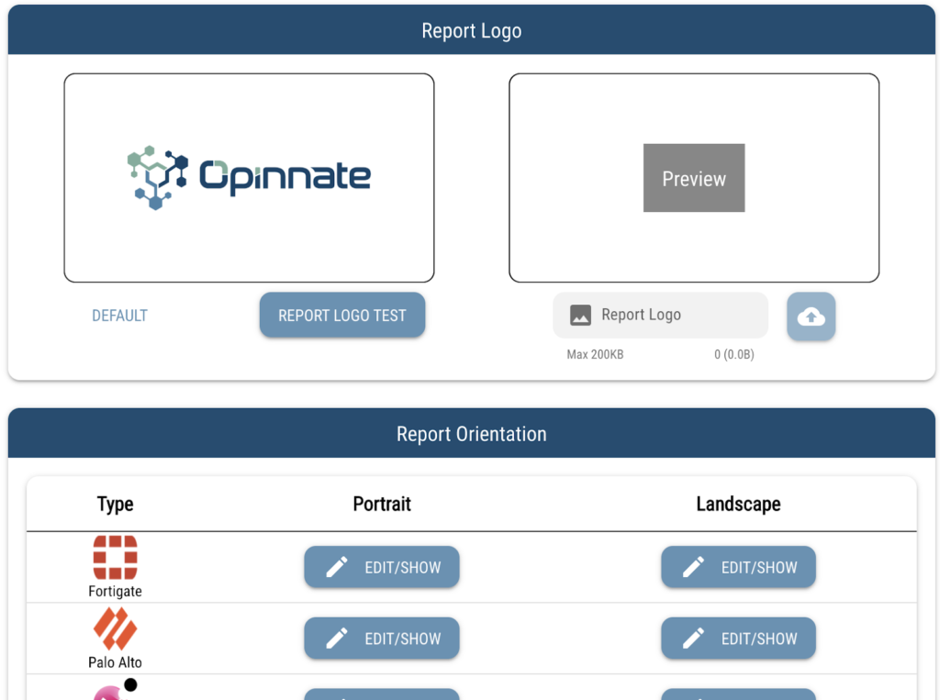Click the Portrait column header
This screenshot has height=700, width=940.
[x=382, y=504]
